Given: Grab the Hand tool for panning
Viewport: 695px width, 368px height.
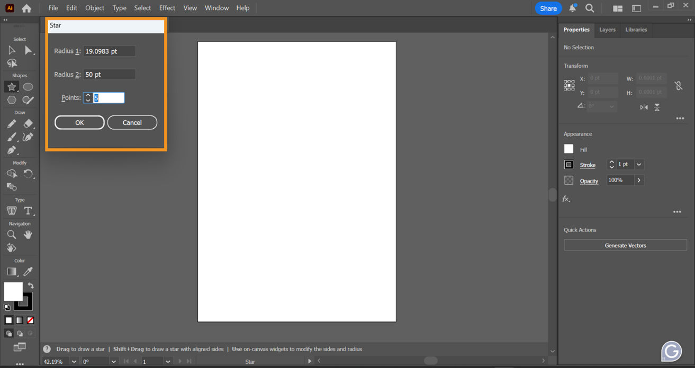Looking at the screenshot, I should coord(28,235).
